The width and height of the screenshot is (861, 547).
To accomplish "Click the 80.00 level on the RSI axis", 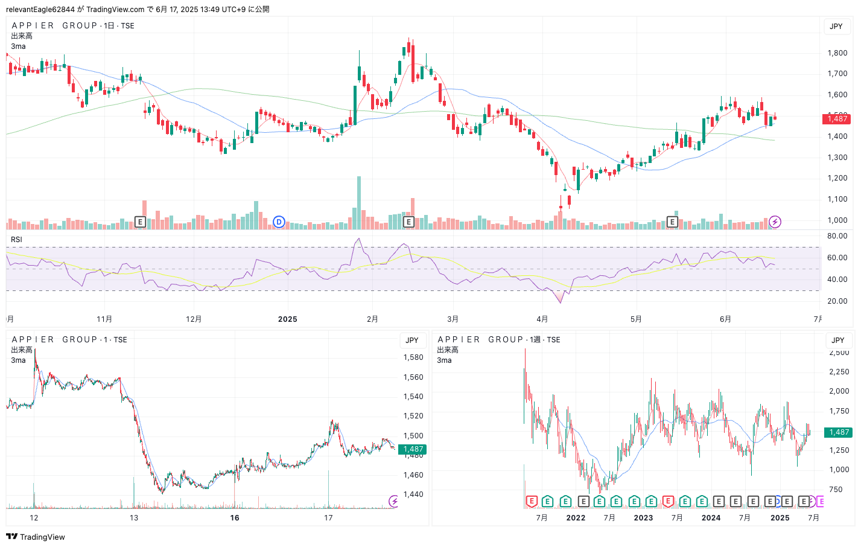I will pos(837,235).
